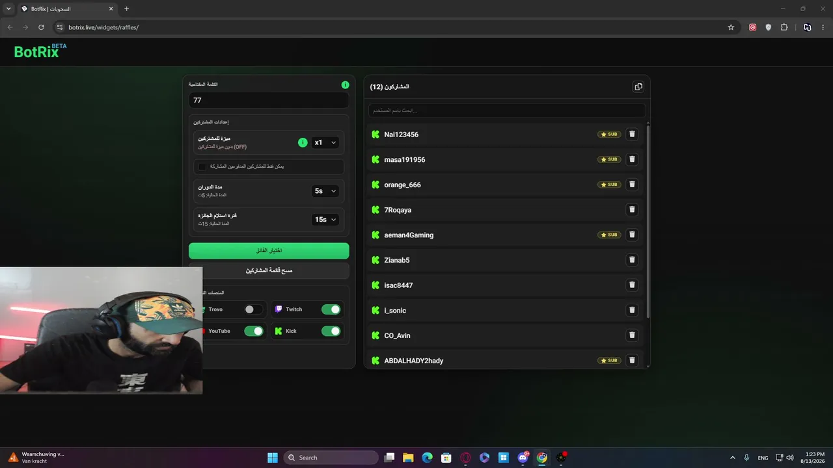Viewport: 833px width, 468px height.
Task: Open Microsoft Edge from the taskbar
Action: click(427, 458)
